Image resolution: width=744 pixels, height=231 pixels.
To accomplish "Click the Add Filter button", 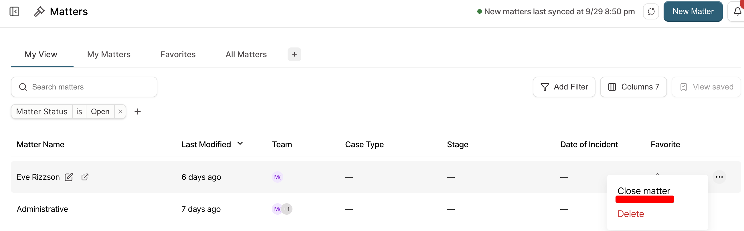I will coord(564,87).
